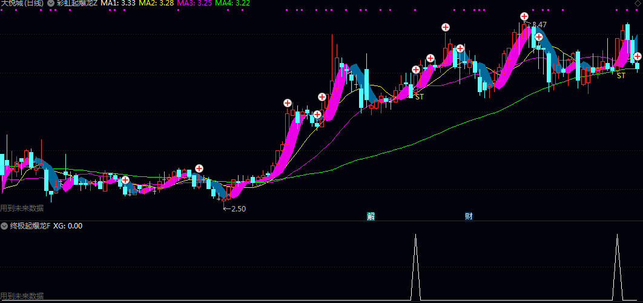643x303 pixels.
Task: Open the 彩虹起爆龙Z indicator dropdown arrow
Action: [51, 3]
